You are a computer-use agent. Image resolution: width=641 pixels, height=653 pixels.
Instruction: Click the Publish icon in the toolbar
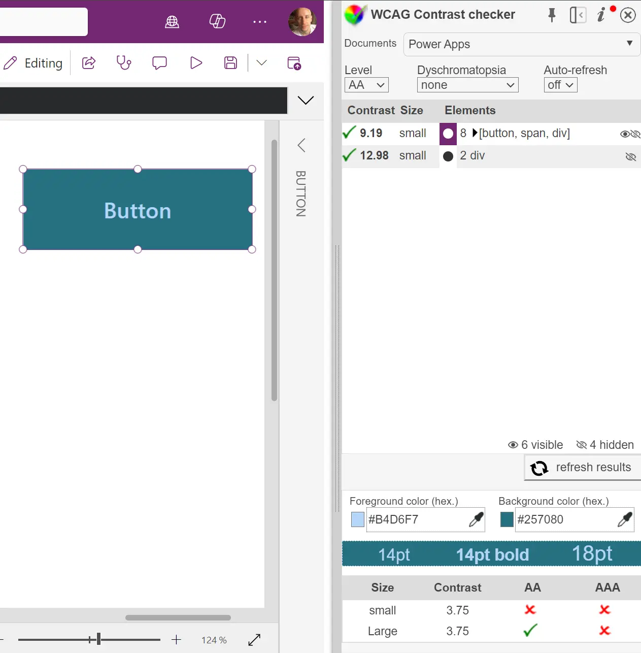point(294,63)
